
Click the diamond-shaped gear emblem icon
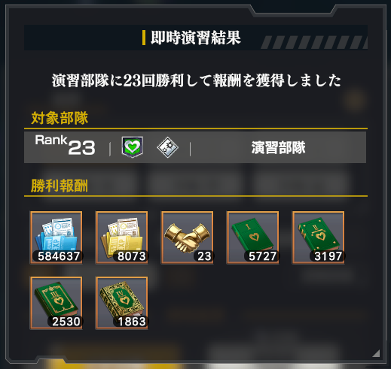coord(167,147)
